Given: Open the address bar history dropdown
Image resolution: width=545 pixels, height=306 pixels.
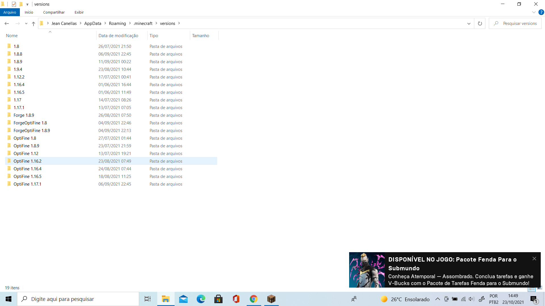Looking at the screenshot, I should point(469,24).
